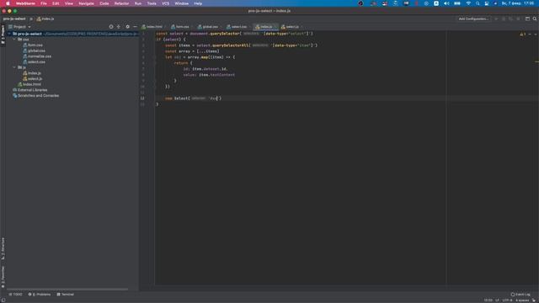Click the warnings indicator in editor corner
This screenshot has width=539, height=303.
click(x=522, y=35)
